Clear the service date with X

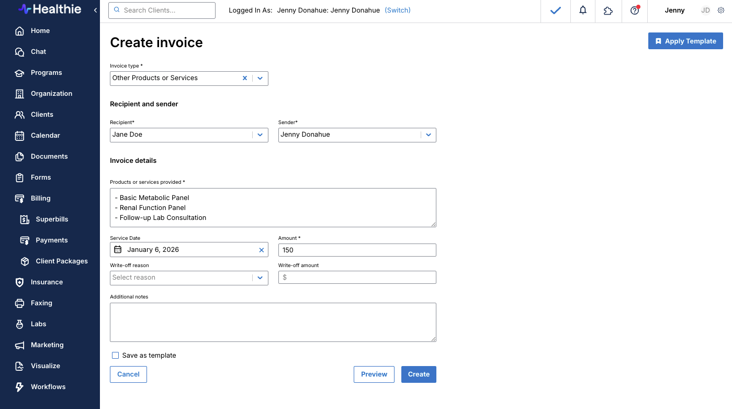262,250
